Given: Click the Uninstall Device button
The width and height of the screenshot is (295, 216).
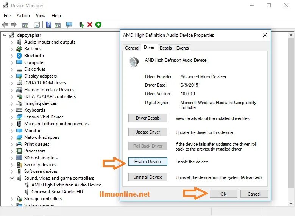Looking at the screenshot, I should (148, 177).
